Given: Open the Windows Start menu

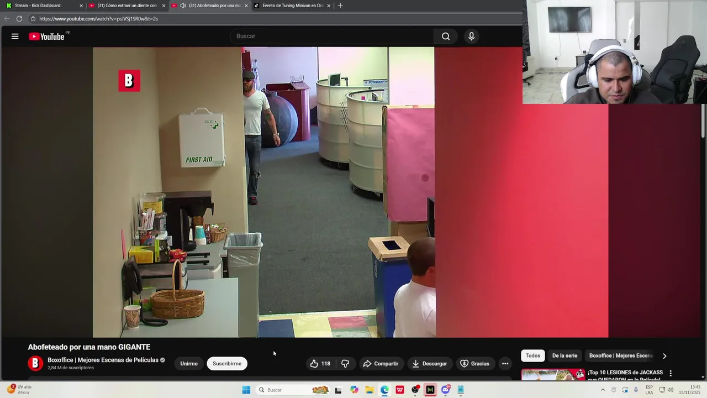Looking at the screenshot, I should 246,390.
